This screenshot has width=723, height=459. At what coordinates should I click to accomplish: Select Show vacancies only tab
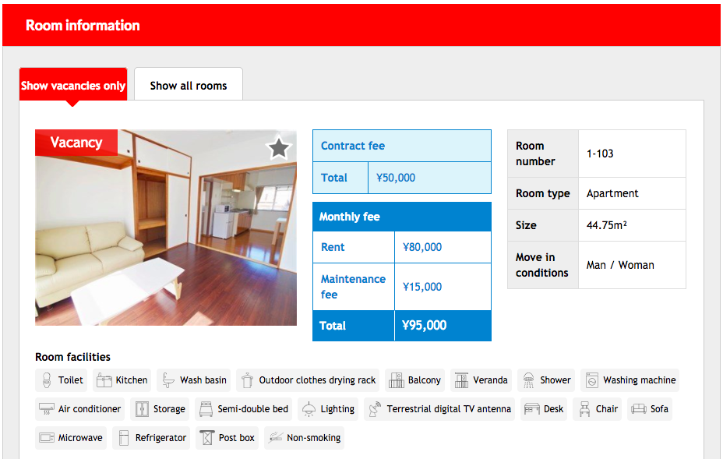click(73, 85)
